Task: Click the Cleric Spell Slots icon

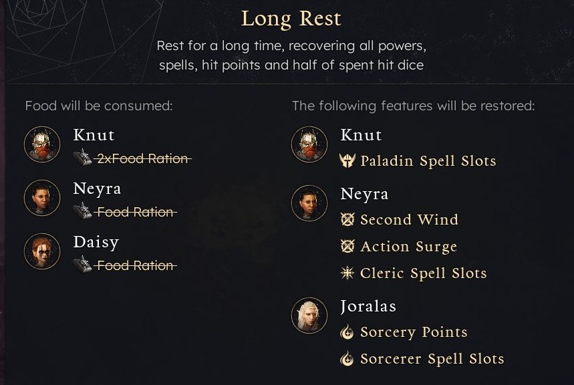Action: pos(347,273)
